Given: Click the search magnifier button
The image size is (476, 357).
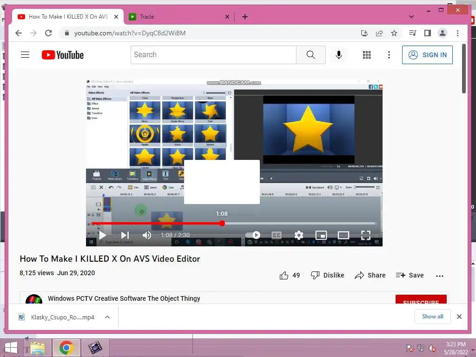Looking at the screenshot, I should [x=311, y=55].
